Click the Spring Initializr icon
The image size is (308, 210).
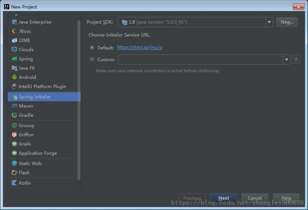click(14, 97)
